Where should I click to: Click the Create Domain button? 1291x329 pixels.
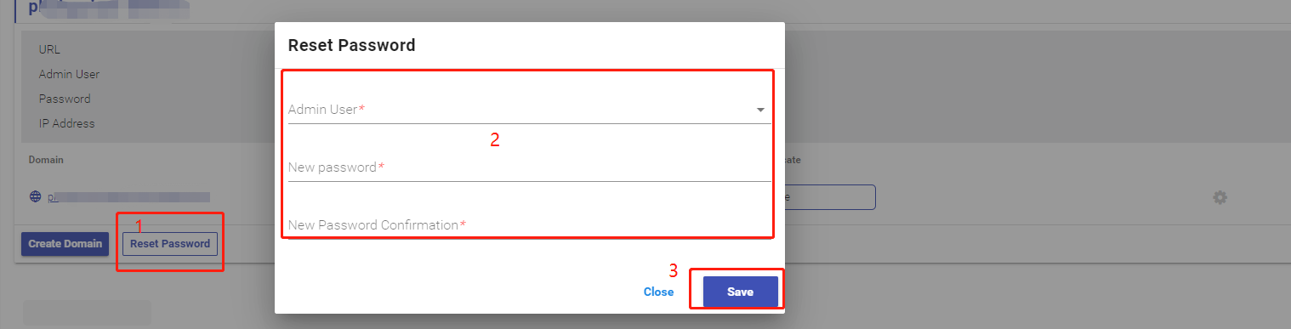pyautogui.click(x=65, y=243)
